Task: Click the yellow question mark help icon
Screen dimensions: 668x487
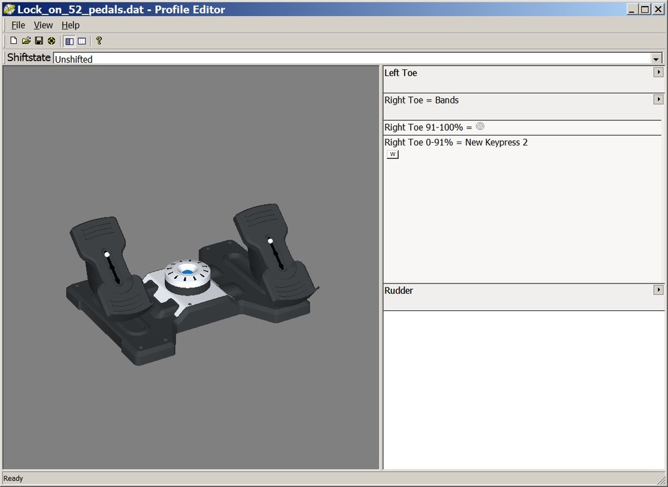Action: tap(99, 41)
